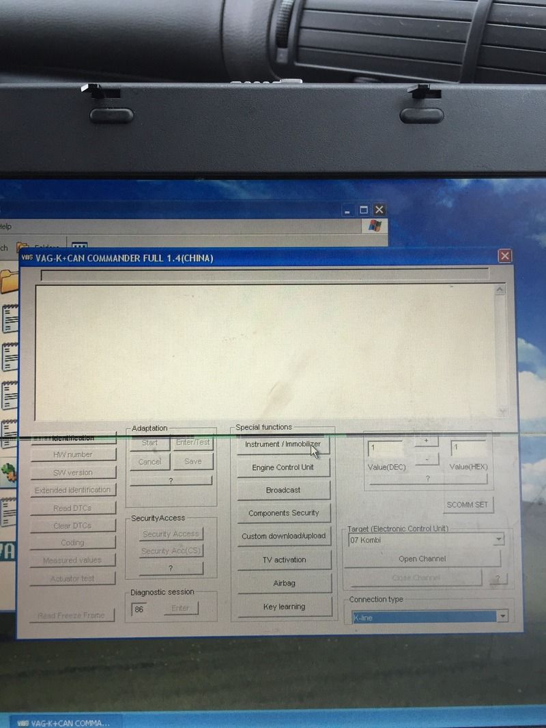This screenshot has height=728, width=546.
Task: Open Engine Control Unit function
Action: pyautogui.click(x=283, y=467)
